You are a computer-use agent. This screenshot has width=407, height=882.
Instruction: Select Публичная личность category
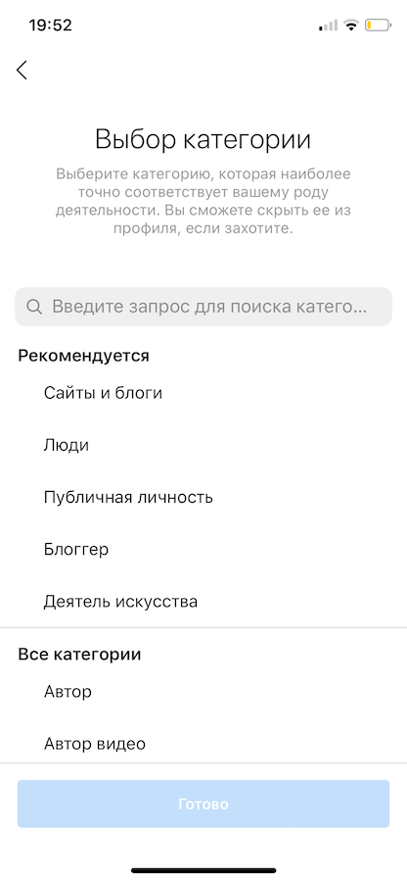203,498
